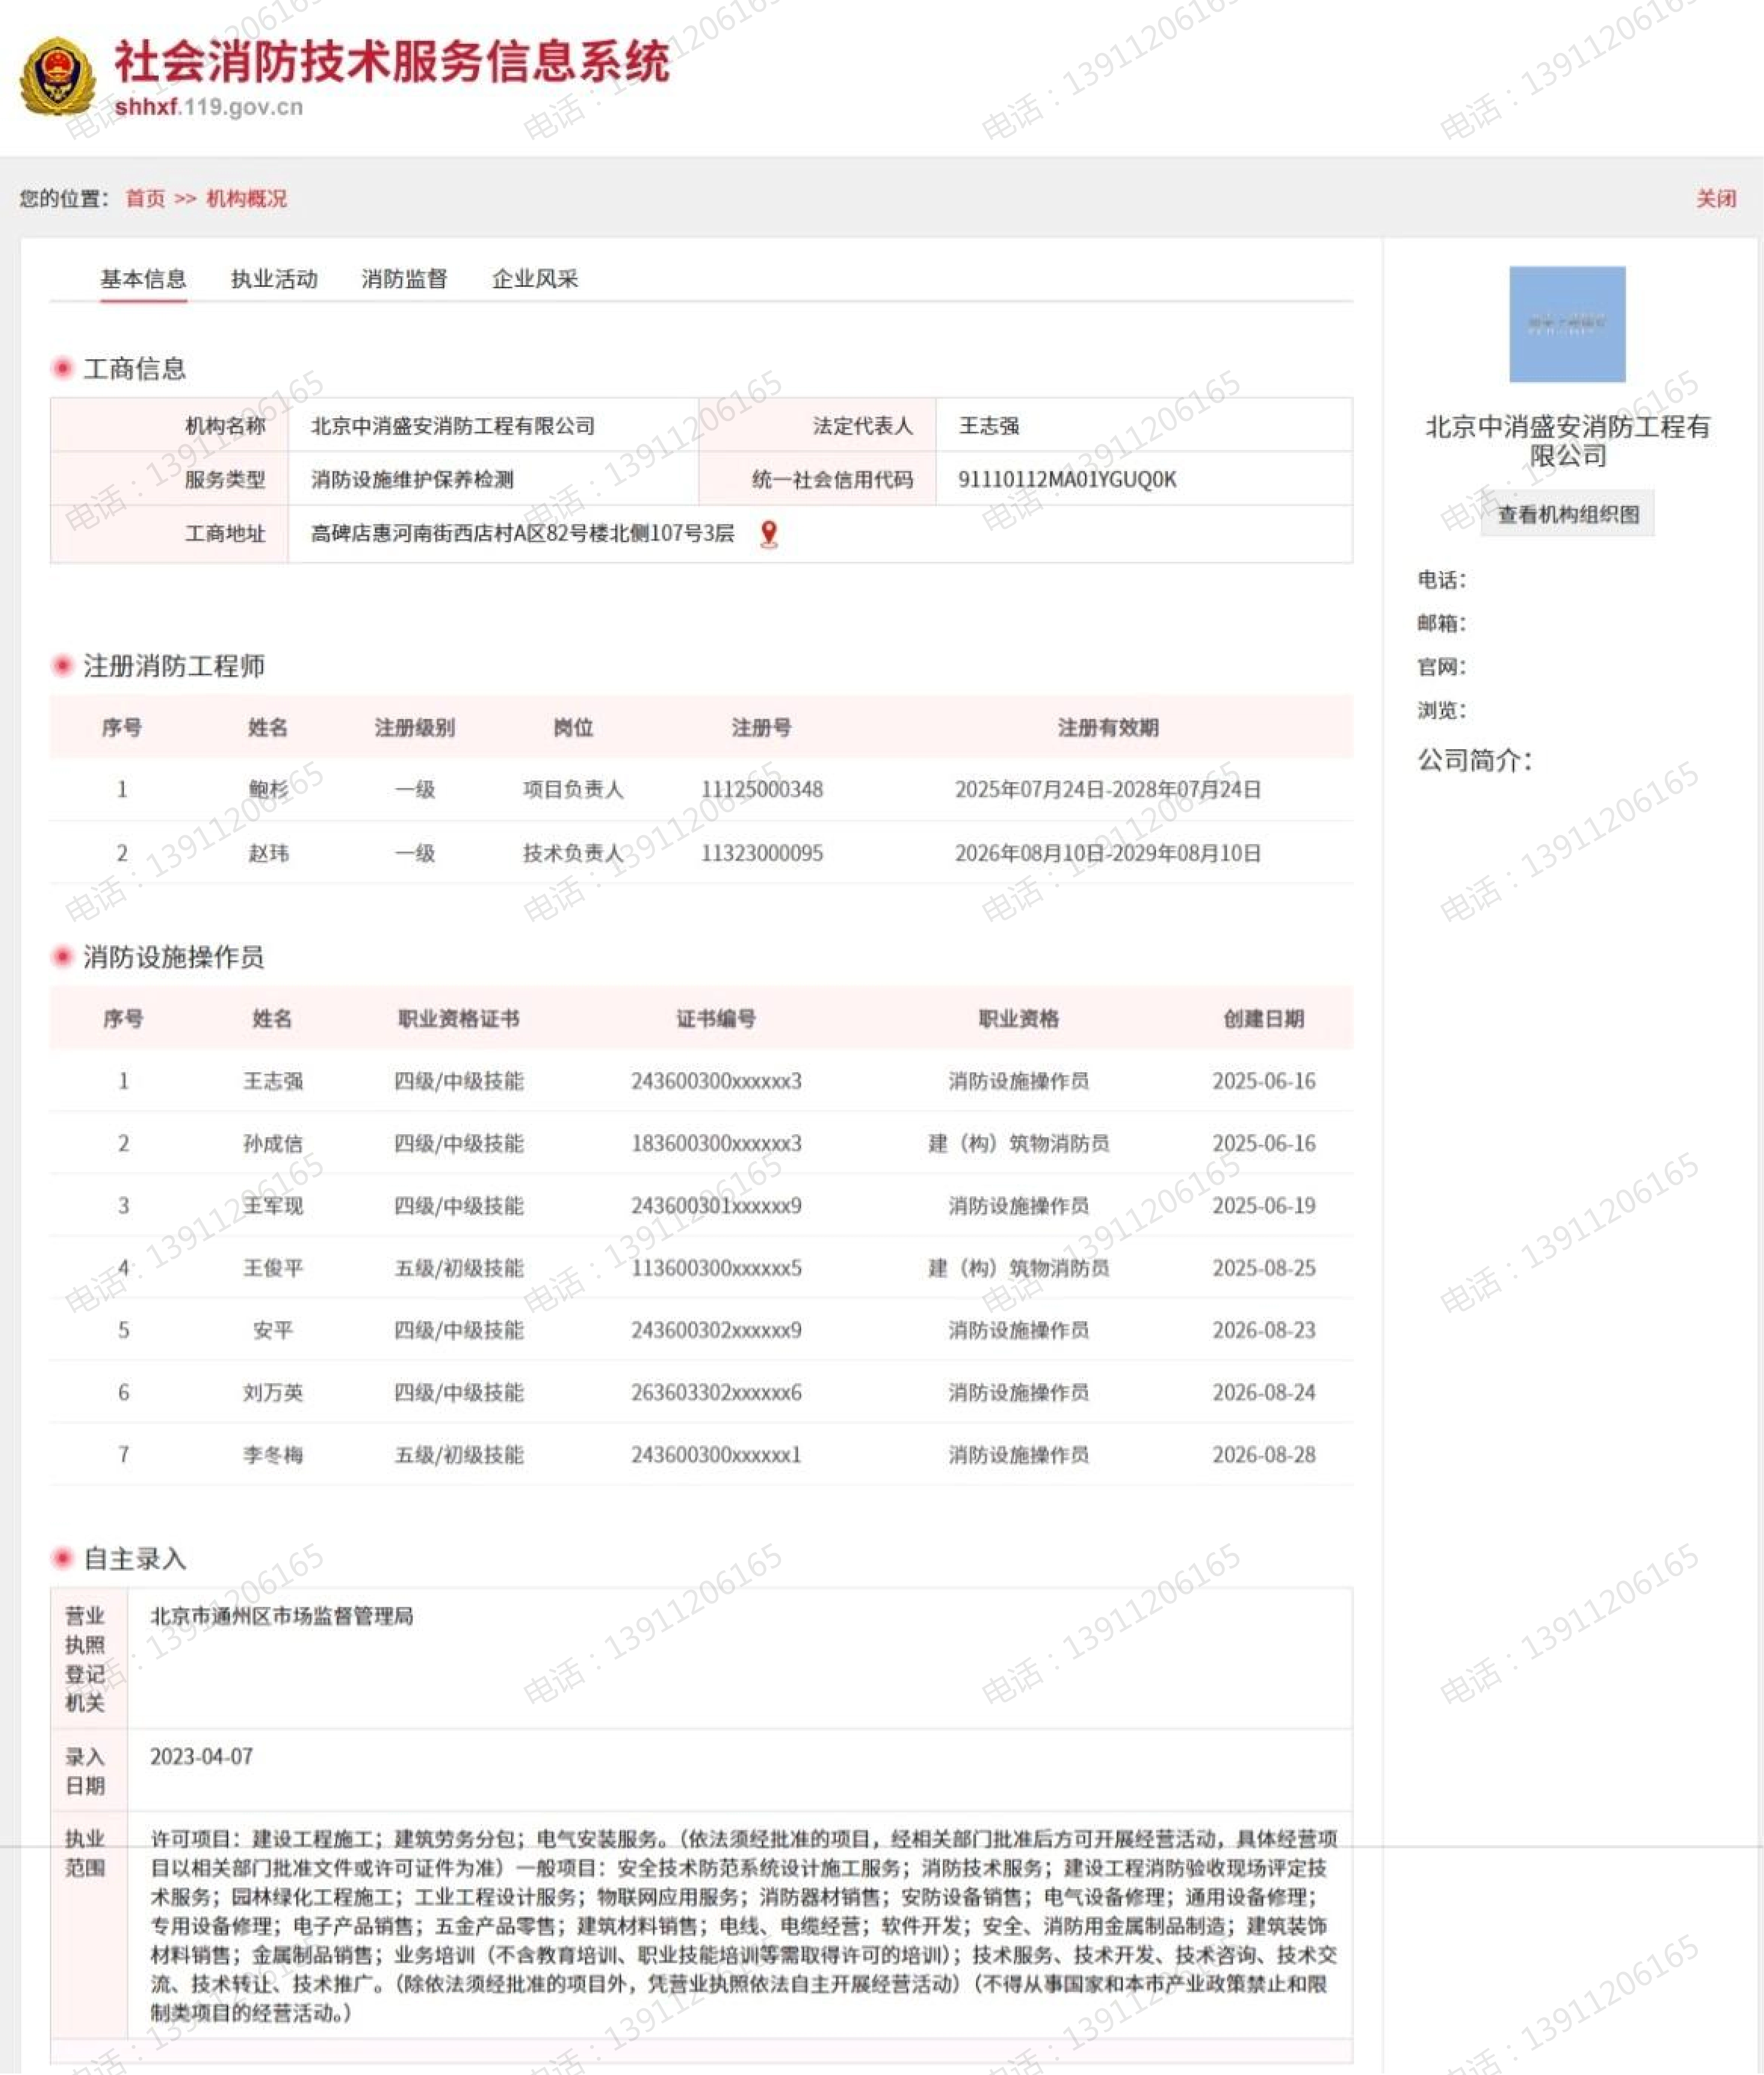
Task: Open the company logo thumbnail
Action: 1567,324
